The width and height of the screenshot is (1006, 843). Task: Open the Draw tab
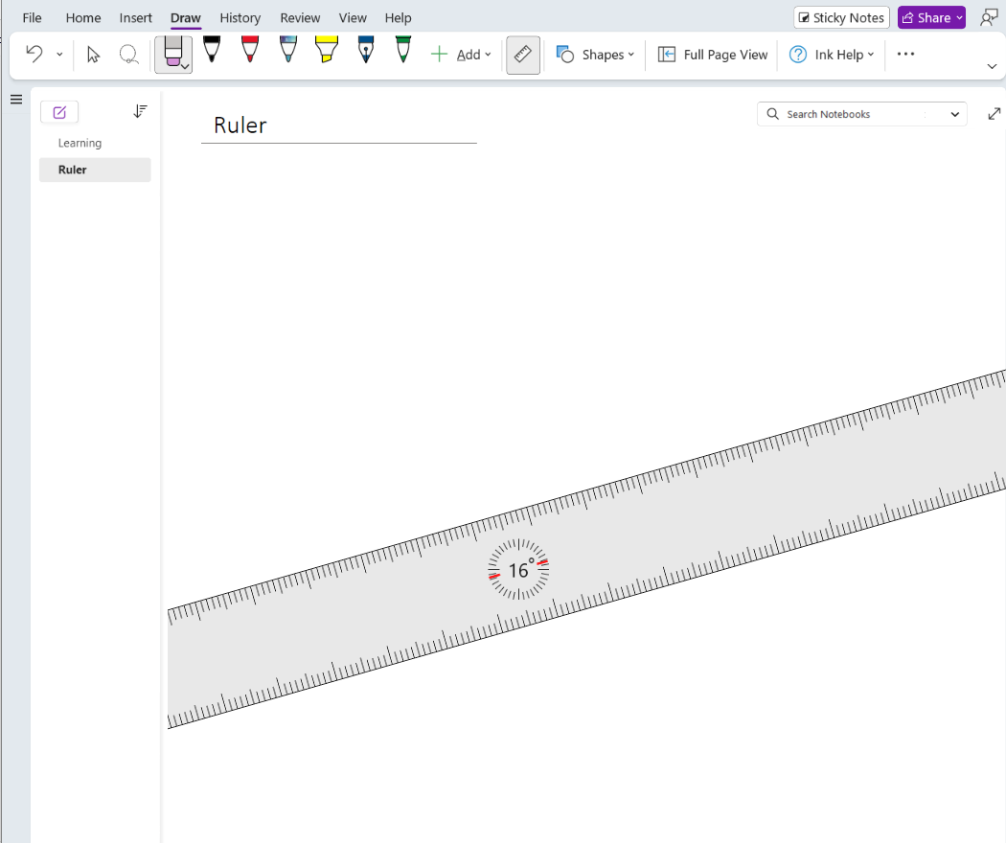click(x=186, y=18)
